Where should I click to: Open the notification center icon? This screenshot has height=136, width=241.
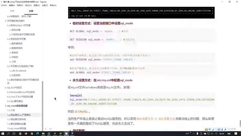point(236,133)
